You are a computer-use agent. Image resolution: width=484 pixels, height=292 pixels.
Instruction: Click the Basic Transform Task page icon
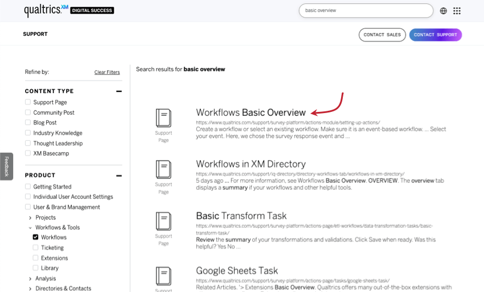point(163,221)
